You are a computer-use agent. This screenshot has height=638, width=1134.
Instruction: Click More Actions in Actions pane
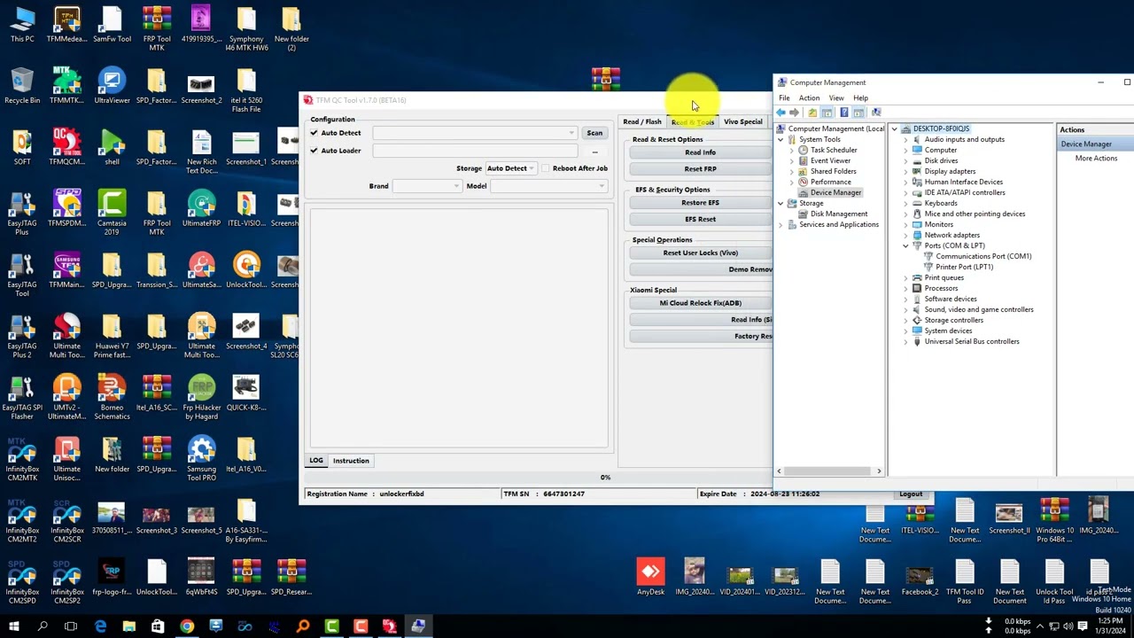[x=1096, y=159]
